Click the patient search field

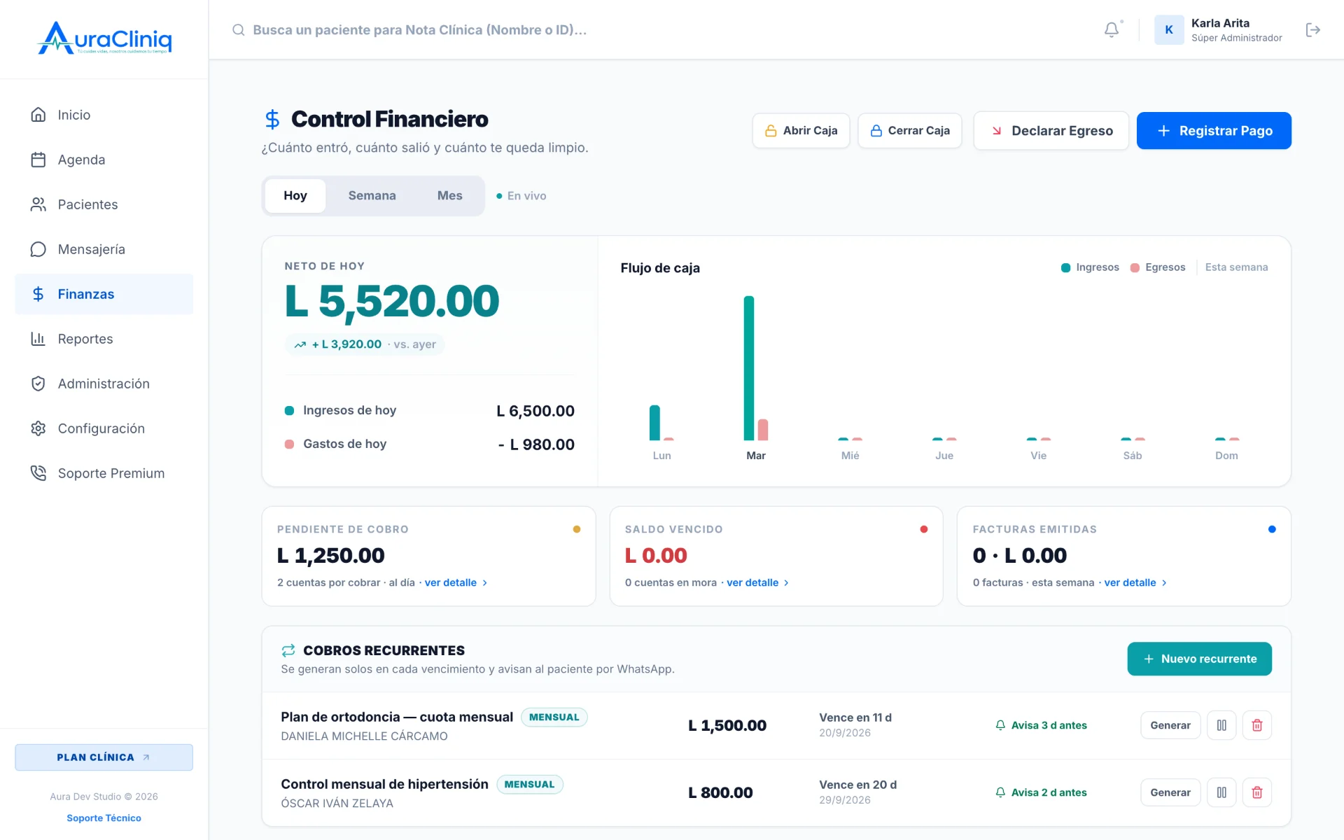420,30
